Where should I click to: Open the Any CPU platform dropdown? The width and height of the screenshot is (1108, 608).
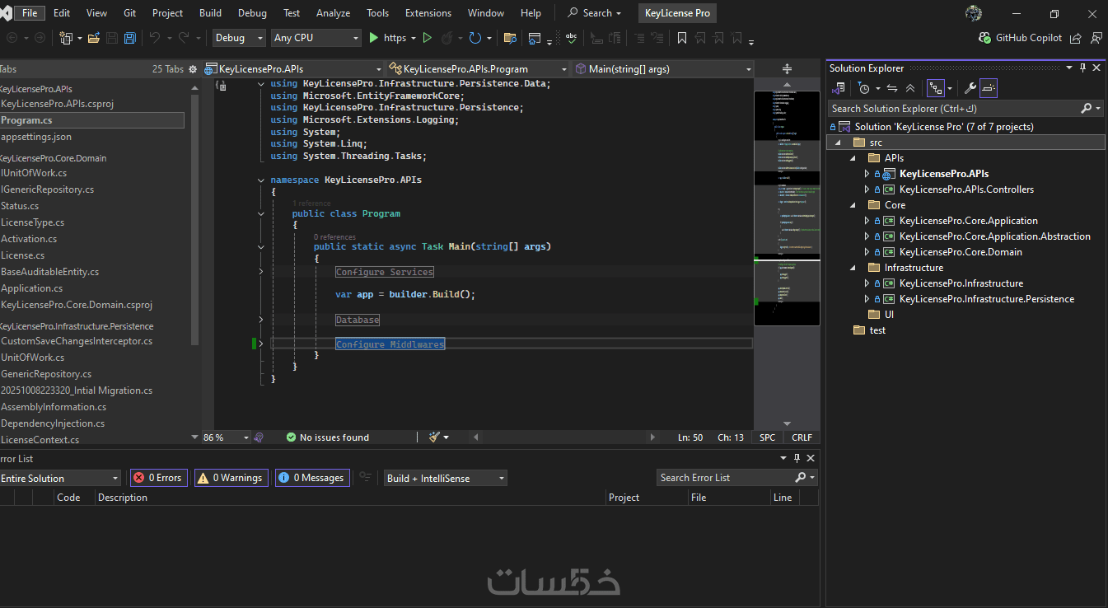point(316,38)
